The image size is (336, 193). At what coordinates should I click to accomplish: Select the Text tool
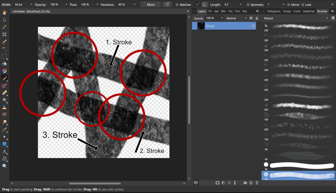coord(4,152)
